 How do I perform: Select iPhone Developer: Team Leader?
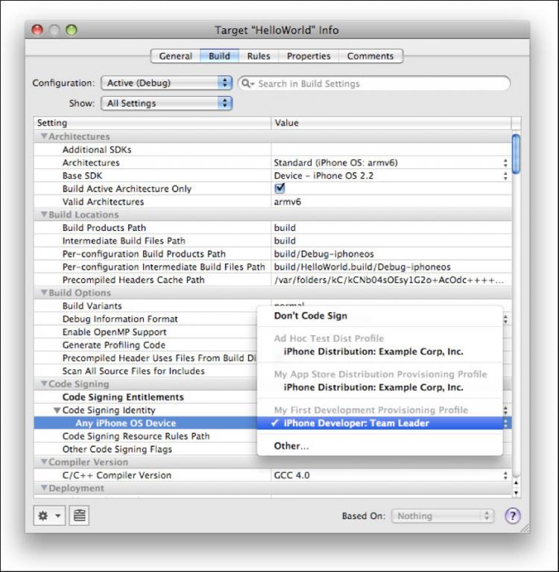click(x=379, y=423)
